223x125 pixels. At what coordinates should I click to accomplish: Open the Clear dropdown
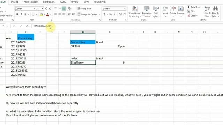pyautogui.click(x=192, y=16)
